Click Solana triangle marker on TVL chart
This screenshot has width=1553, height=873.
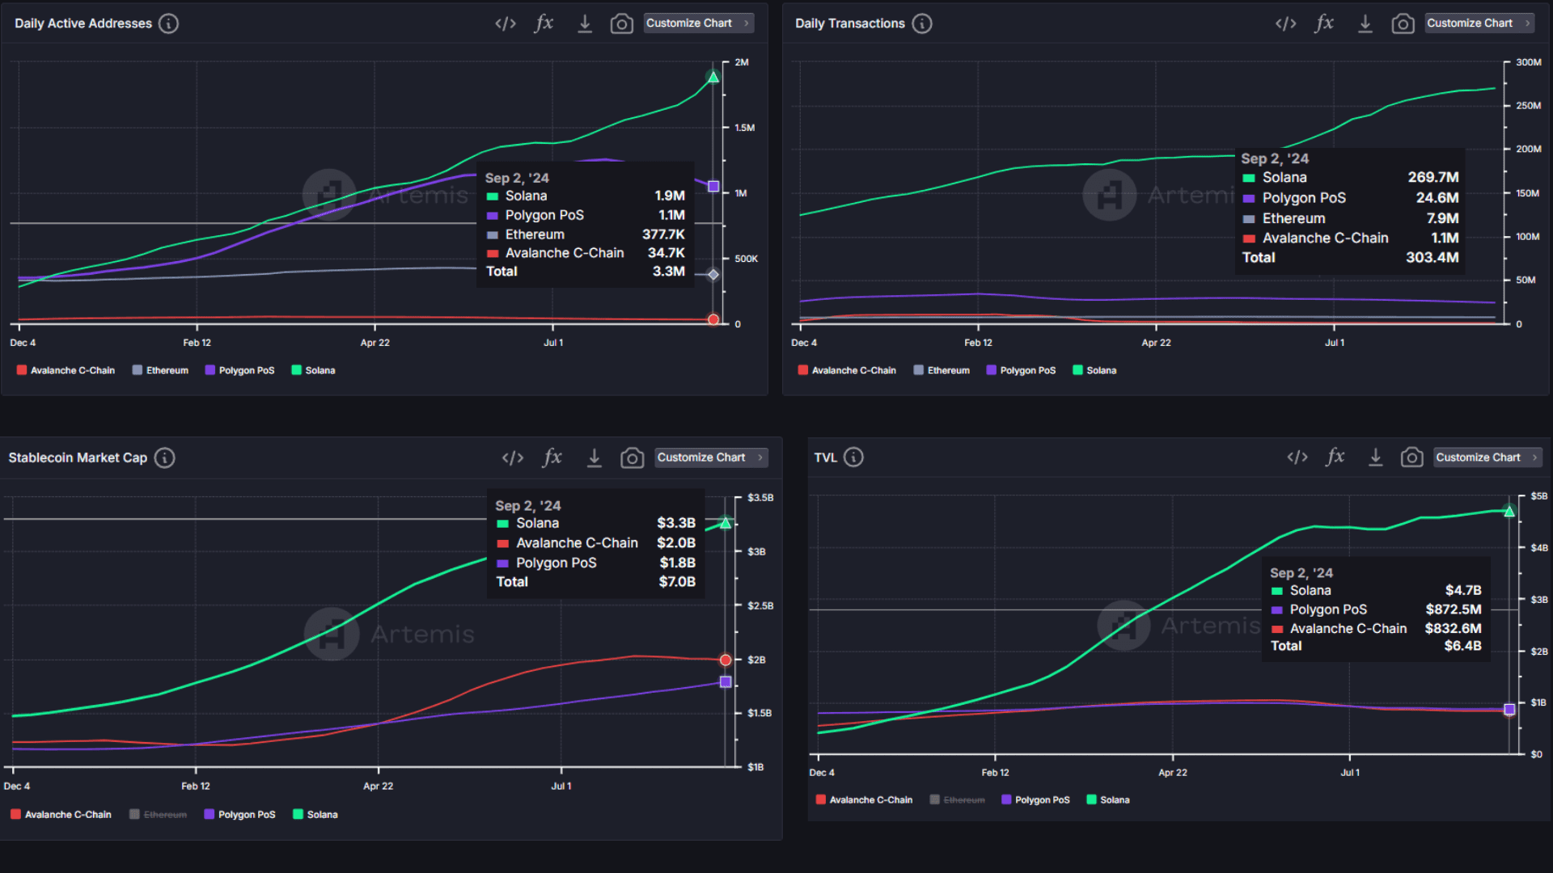point(1509,511)
